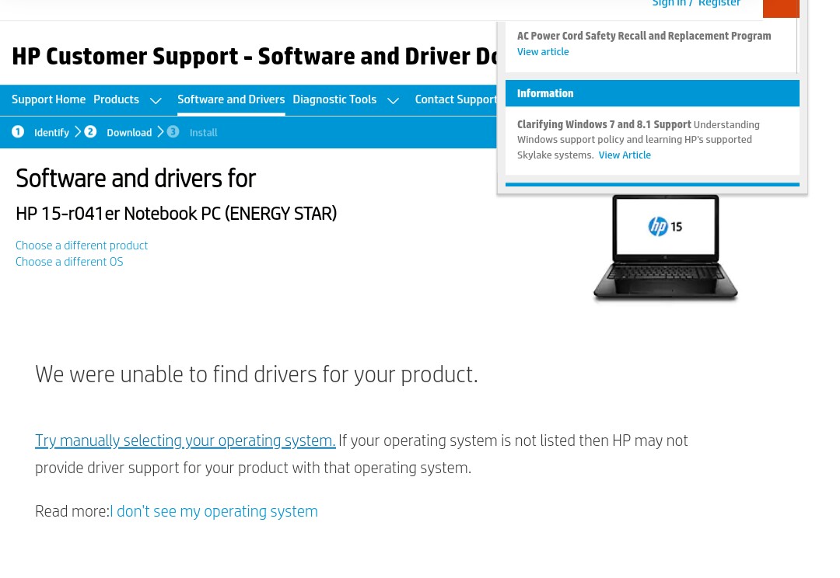The image size is (840, 578).
Task: Click the HP Customer Support page heading
Action: pos(254,56)
